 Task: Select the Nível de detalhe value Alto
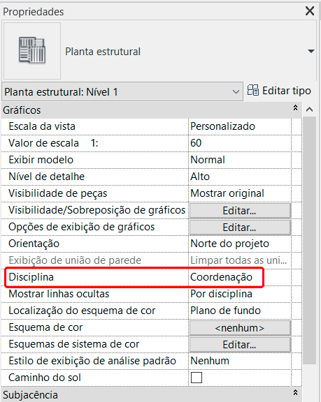(240, 177)
